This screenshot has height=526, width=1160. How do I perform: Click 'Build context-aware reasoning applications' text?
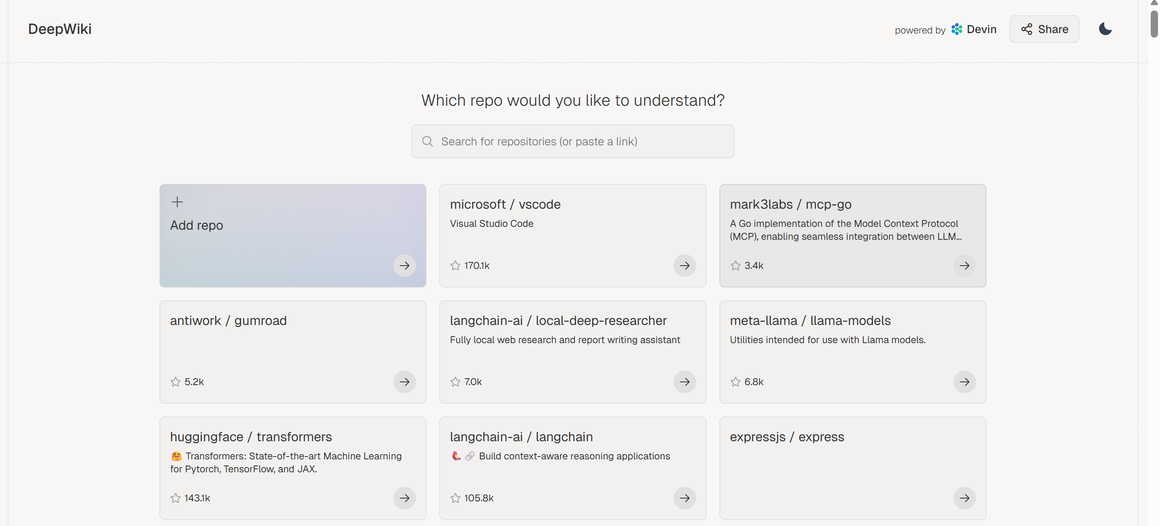click(574, 456)
